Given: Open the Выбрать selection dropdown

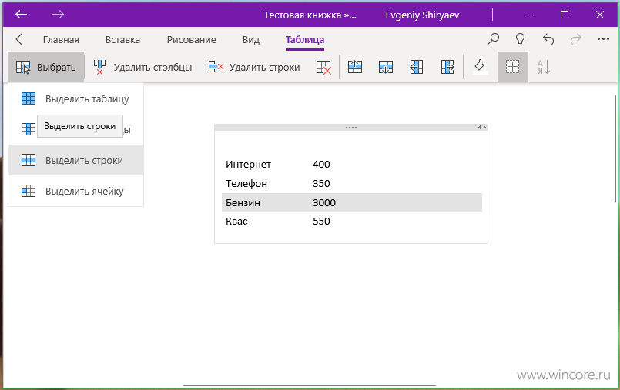Looking at the screenshot, I should tap(46, 67).
